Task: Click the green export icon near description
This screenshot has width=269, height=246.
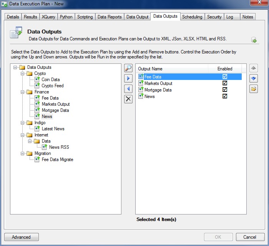Action: (254, 40)
